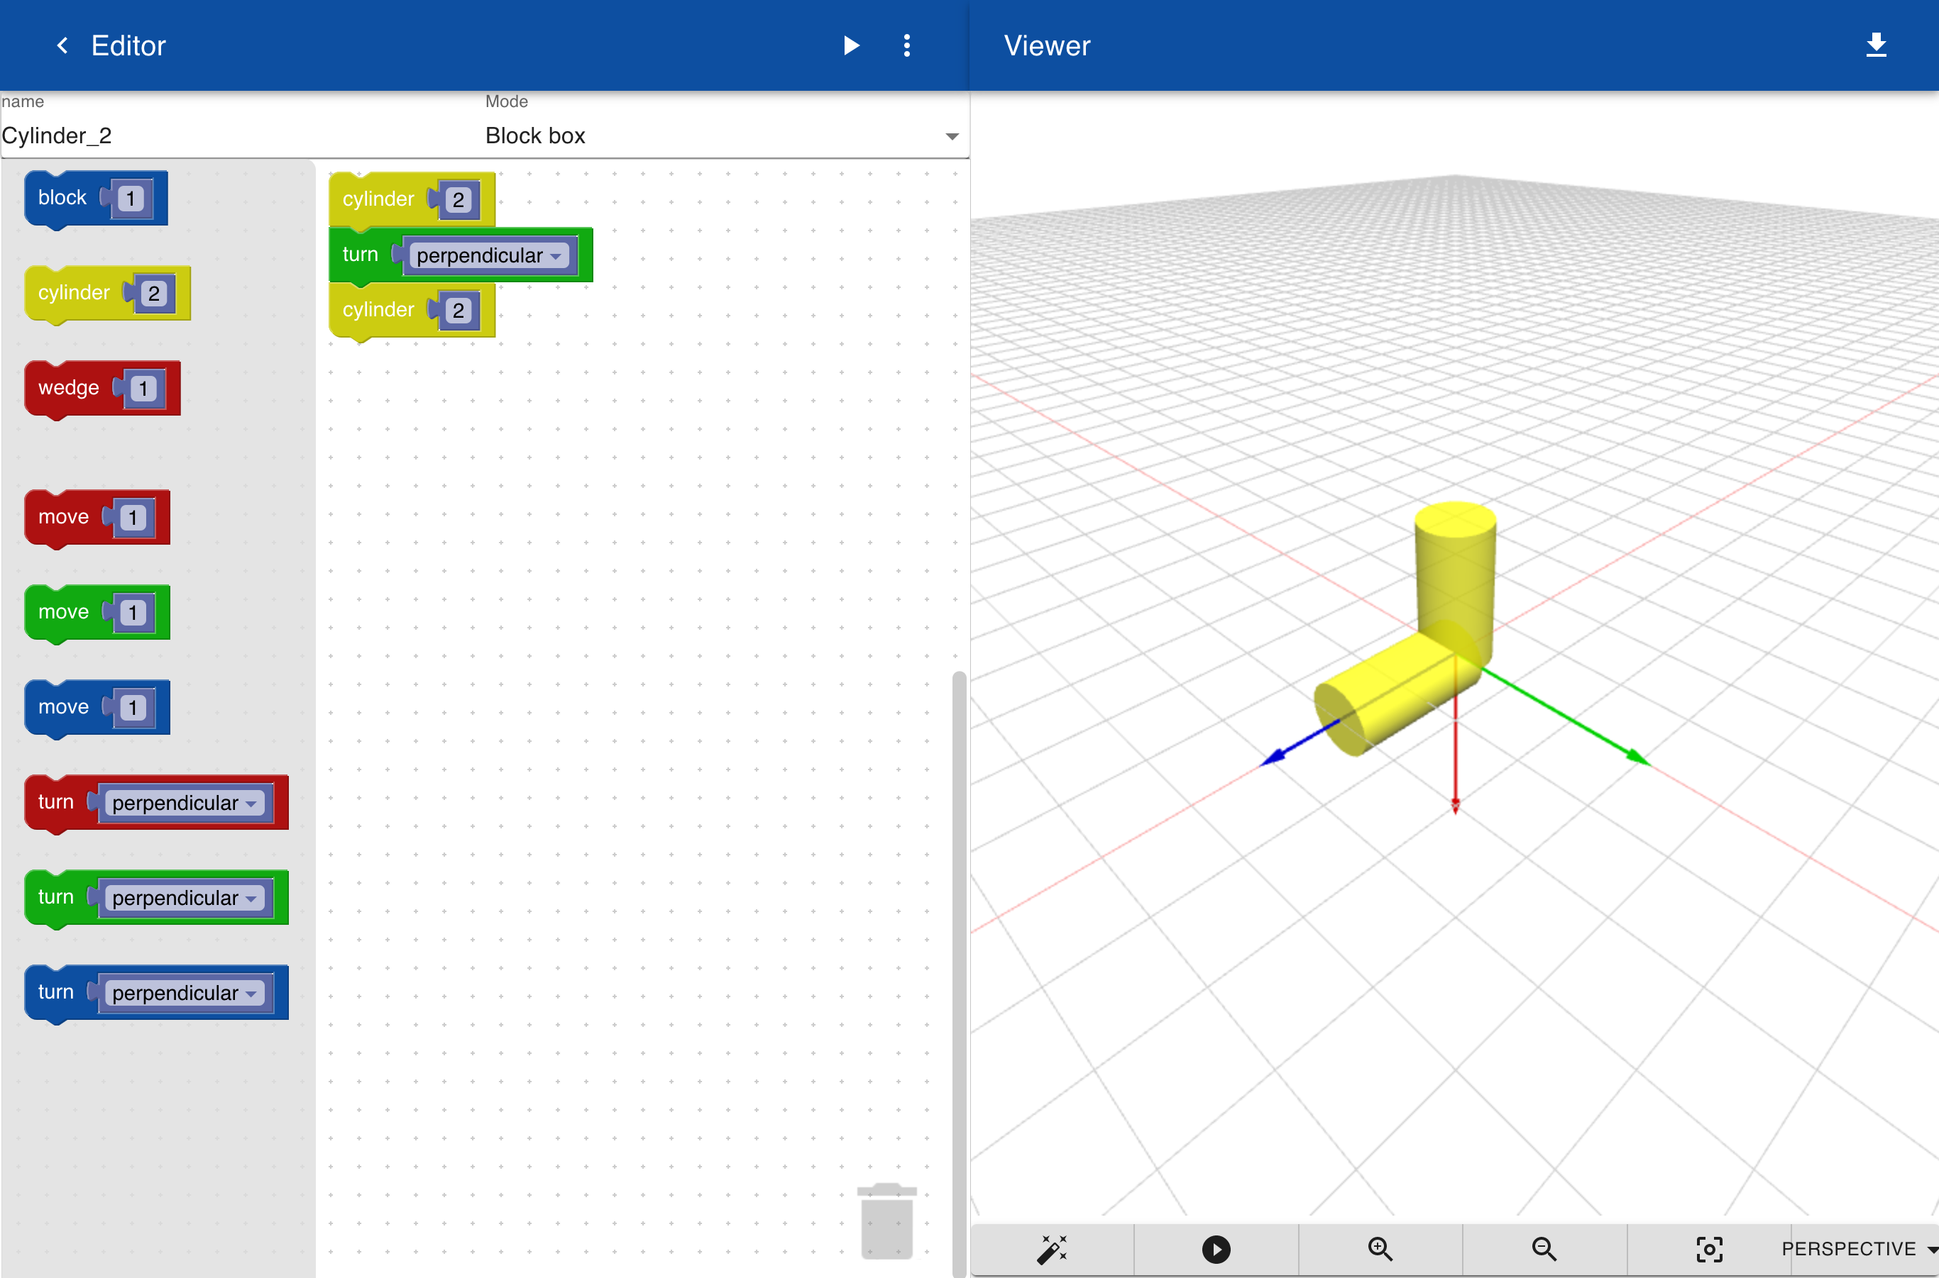Zoom out of the 3D viewer

point(1544,1249)
